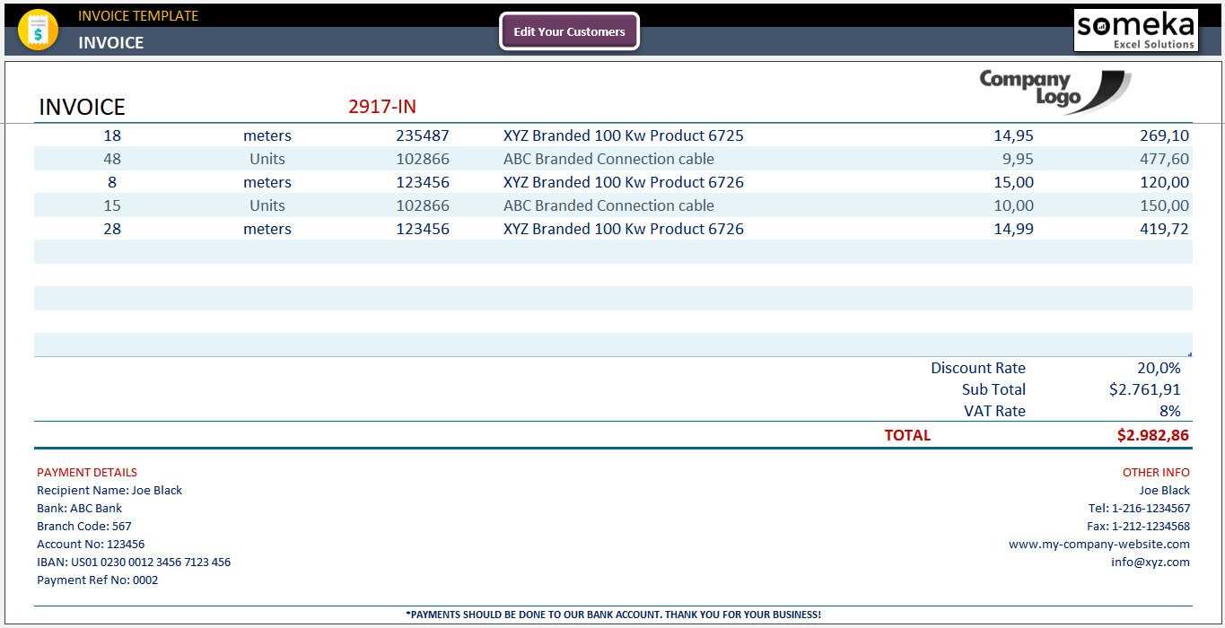Click the red TOTAL label
The image size is (1225, 628).
[x=908, y=435]
